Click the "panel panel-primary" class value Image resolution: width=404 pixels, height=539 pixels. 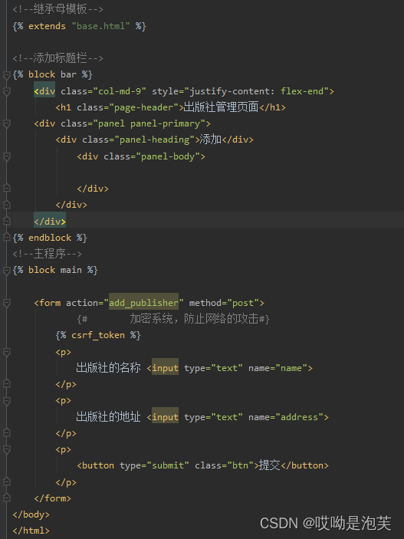click(x=149, y=123)
